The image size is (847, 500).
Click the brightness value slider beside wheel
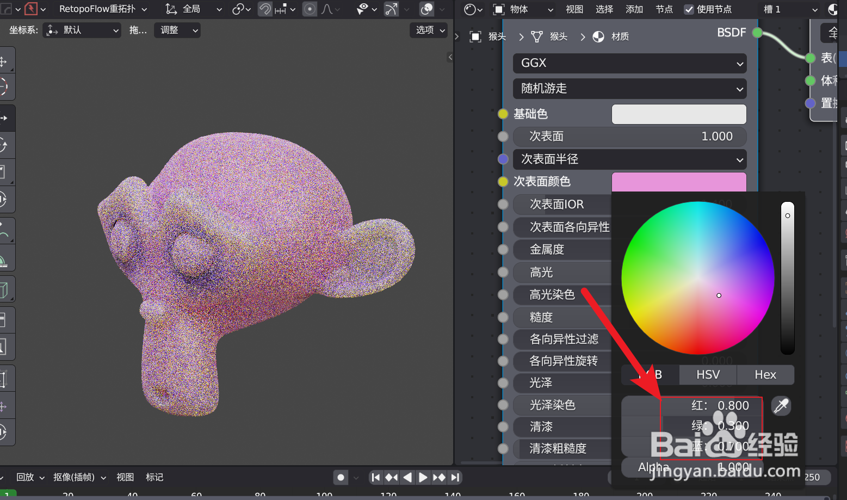(788, 278)
